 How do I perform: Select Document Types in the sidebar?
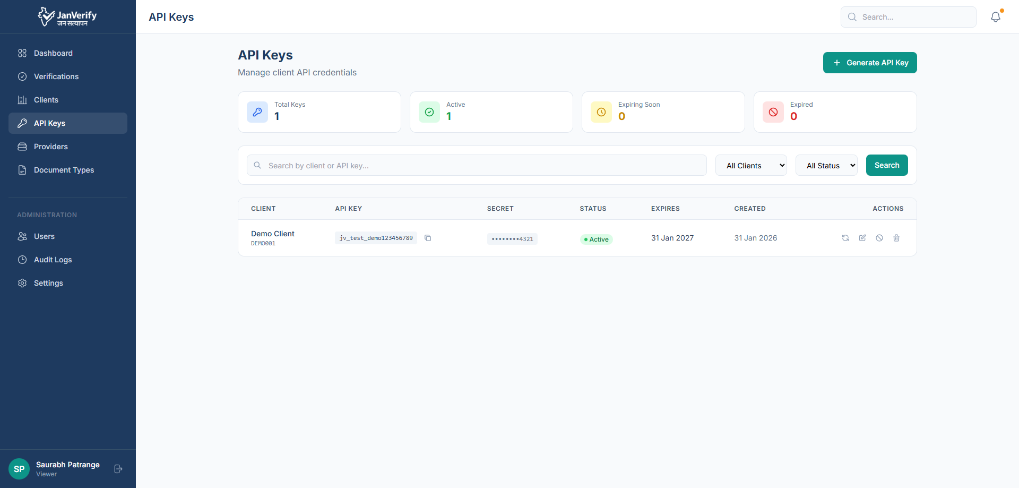64,170
